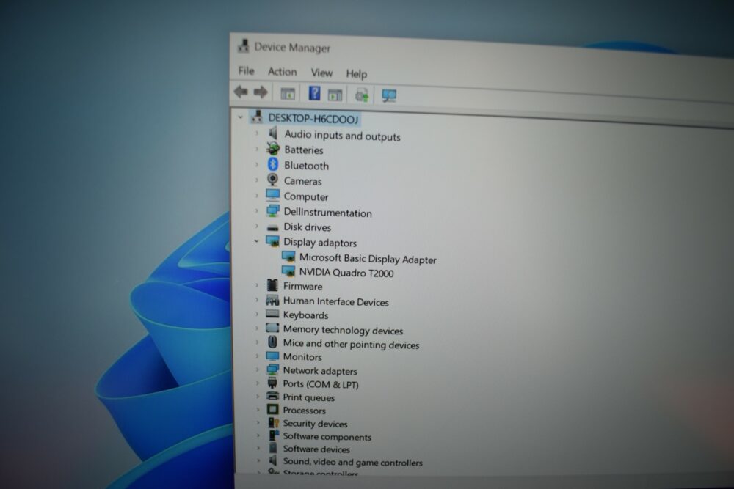Open the Help menu

click(357, 74)
